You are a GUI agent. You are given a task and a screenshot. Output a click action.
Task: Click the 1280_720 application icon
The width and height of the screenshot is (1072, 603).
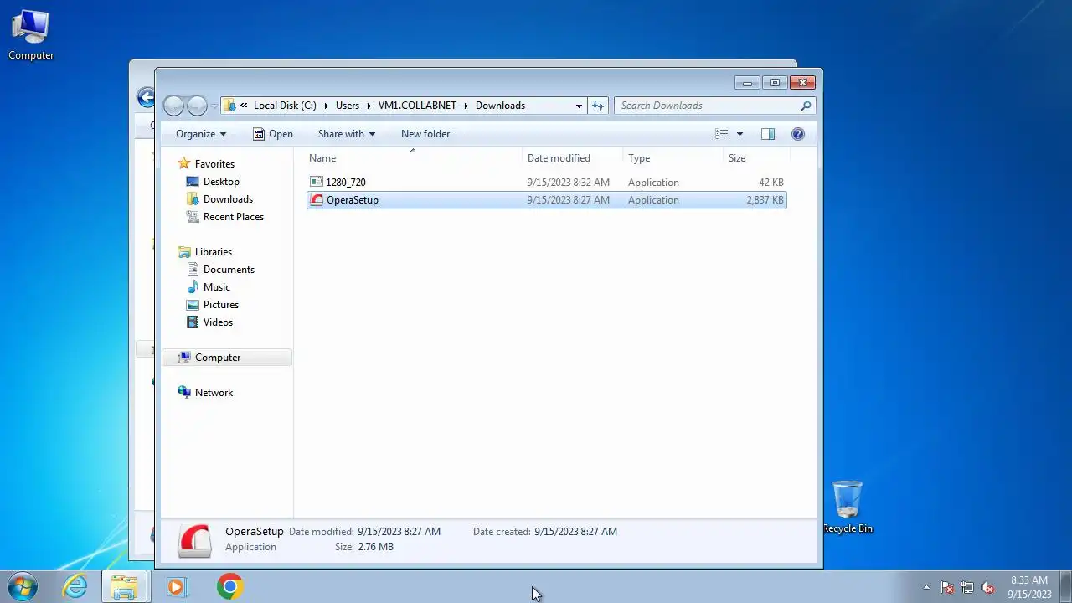[316, 182]
